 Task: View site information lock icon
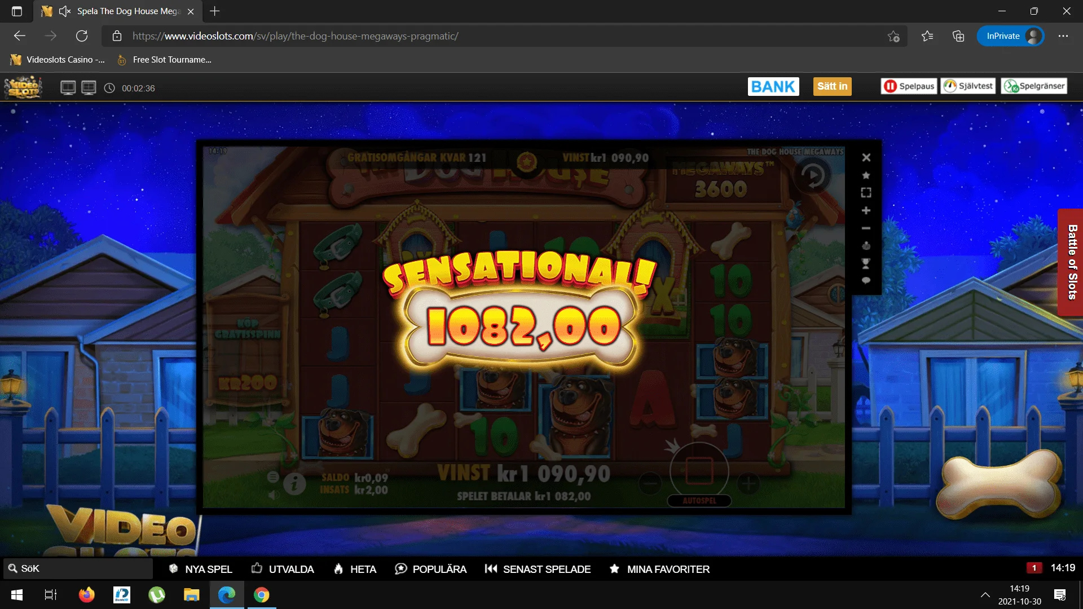click(x=117, y=36)
